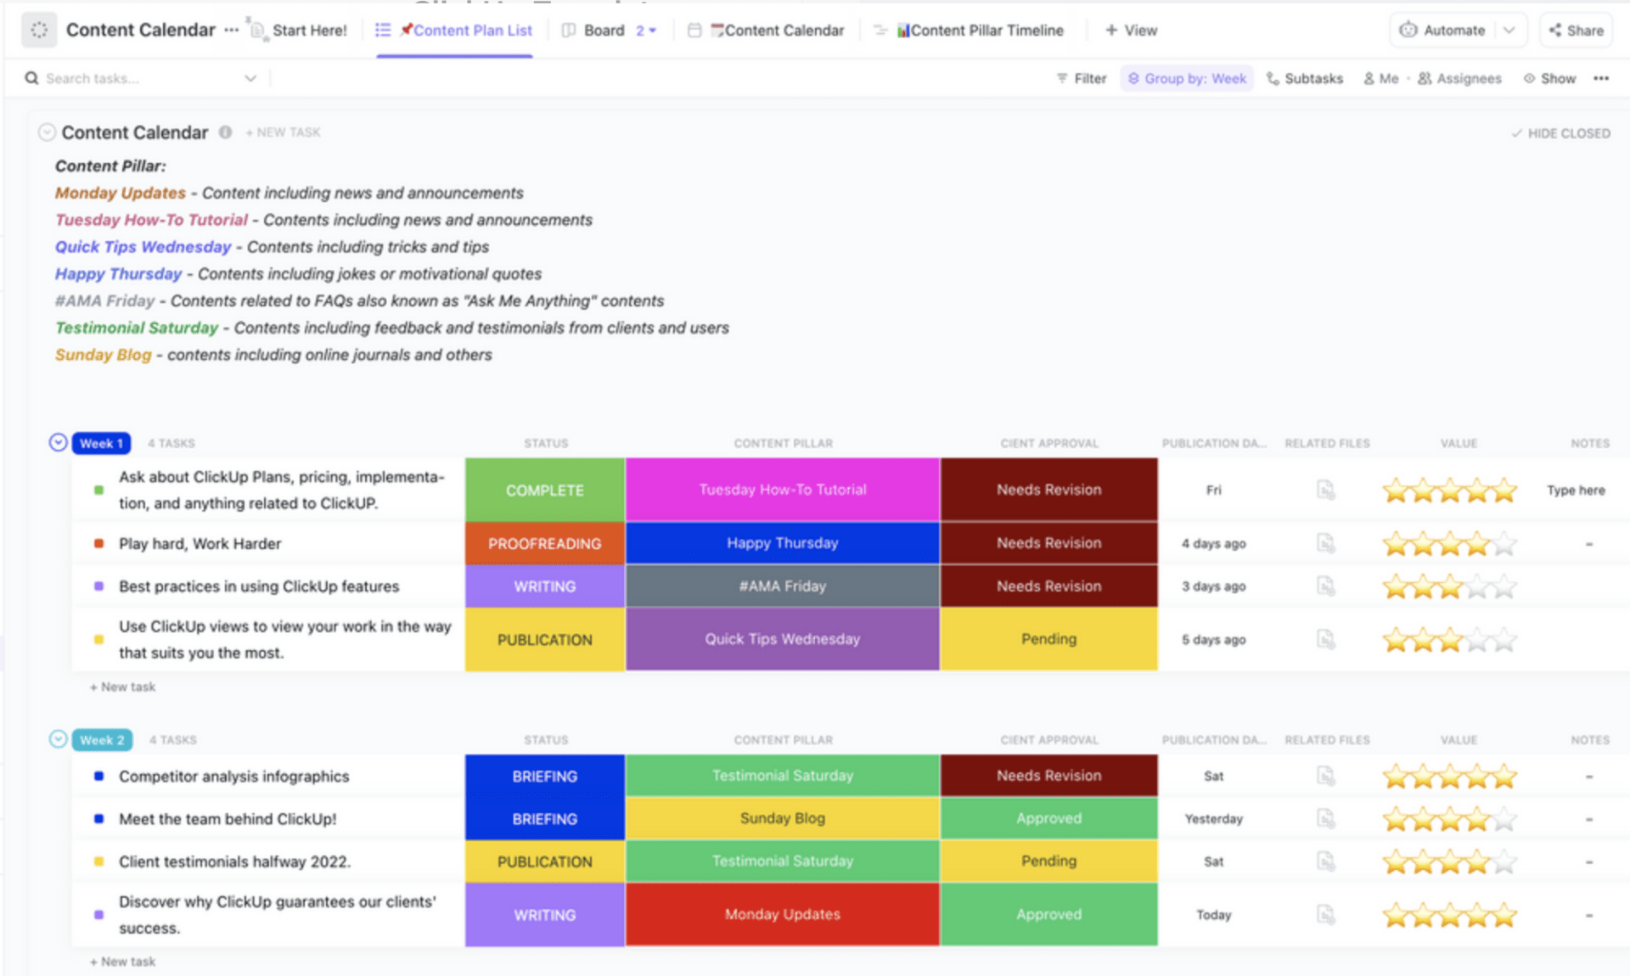Click the Automate button icon

1406,31
